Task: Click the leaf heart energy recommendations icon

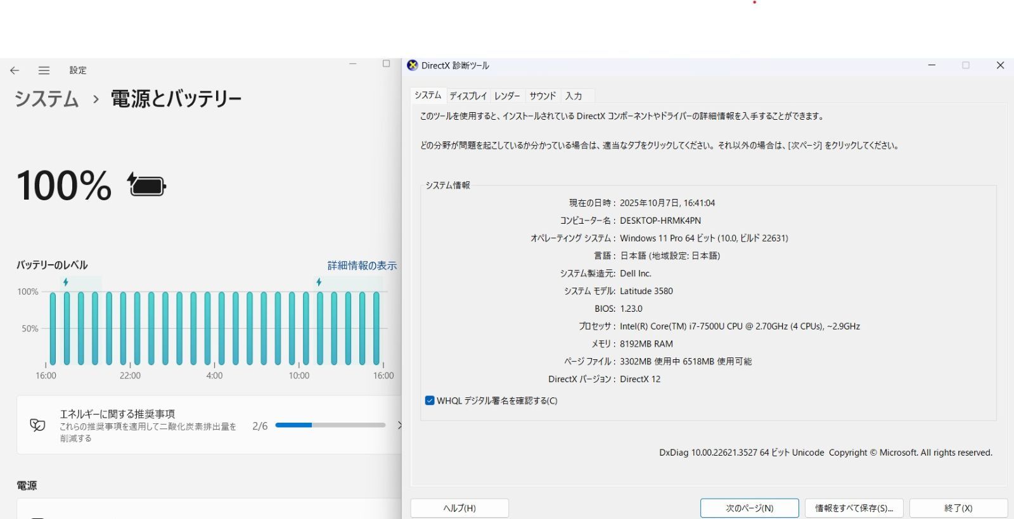Action: click(x=37, y=425)
